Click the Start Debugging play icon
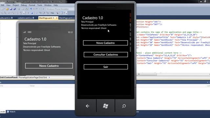This screenshot has width=210, height=118. 43,9
